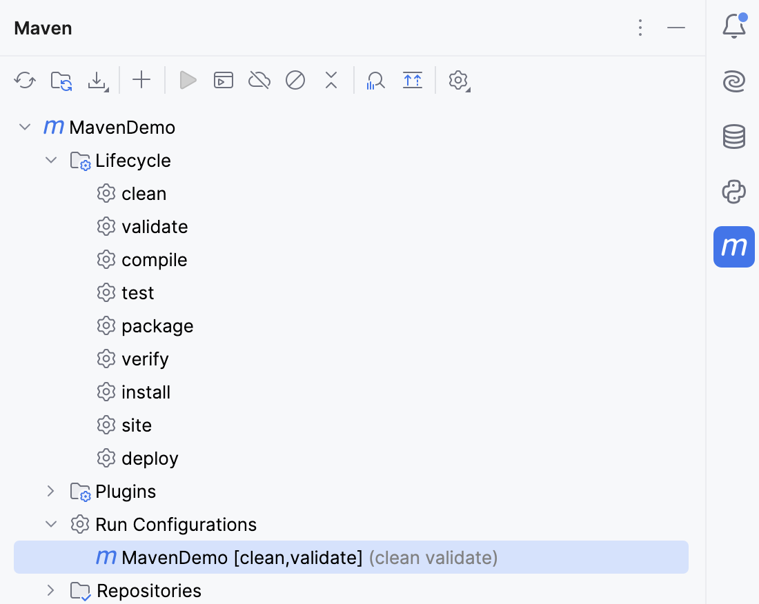This screenshot has width=759, height=604.
Task: Collapse the MavenDemo project node
Action: pyautogui.click(x=25, y=128)
